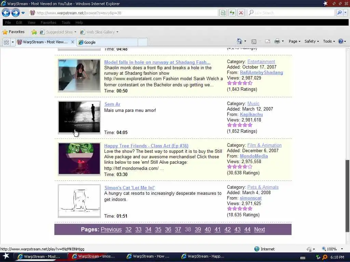Open 'Model falls in hole on runway' video link

pyautogui.click(x=157, y=62)
